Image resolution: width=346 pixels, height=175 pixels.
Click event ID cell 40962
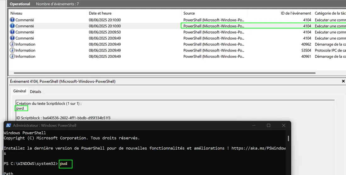pyautogui.click(x=306, y=44)
